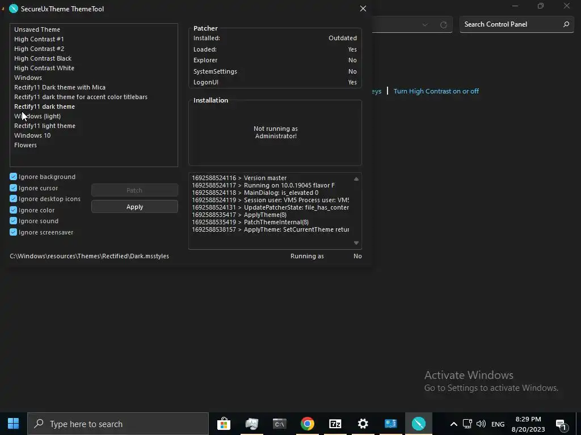The width and height of the screenshot is (581, 435).
Task: Open the volume speaker tray icon
Action: click(481, 424)
